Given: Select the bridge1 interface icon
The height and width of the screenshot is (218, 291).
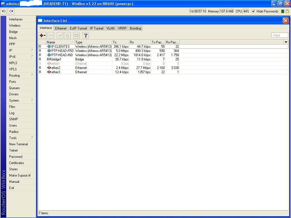Looking at the screenshot, I should pyautogui.click(x=49, y=59).
